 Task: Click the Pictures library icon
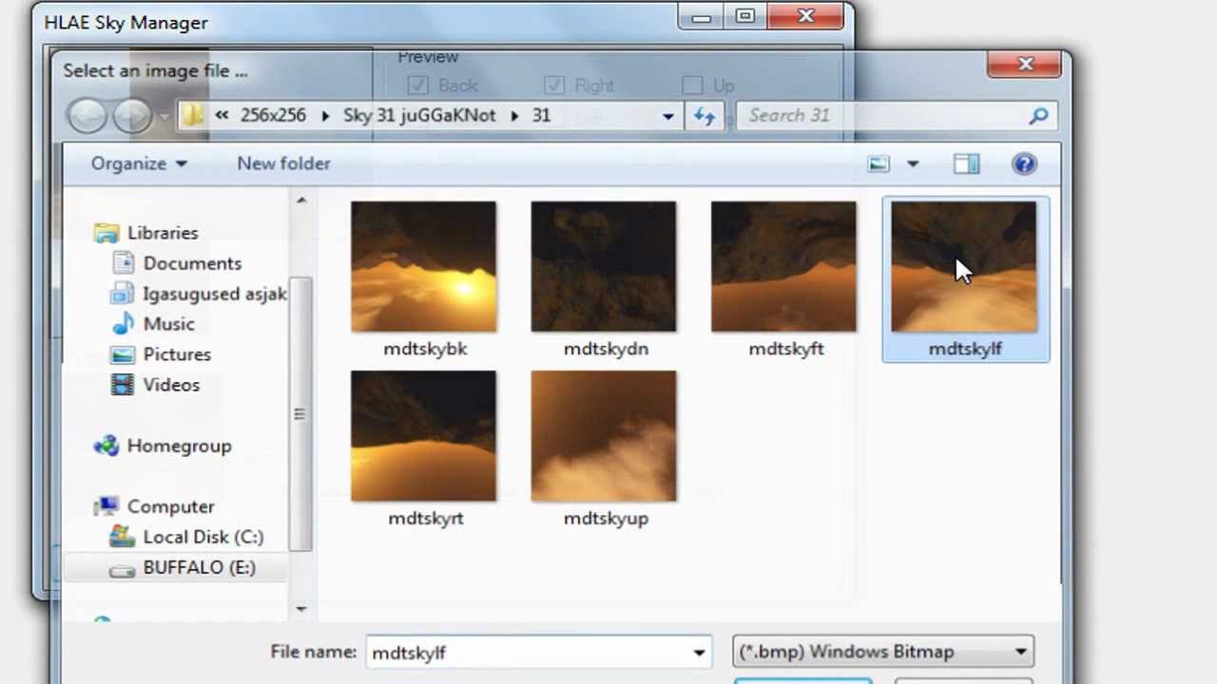[x=124, y=354]
